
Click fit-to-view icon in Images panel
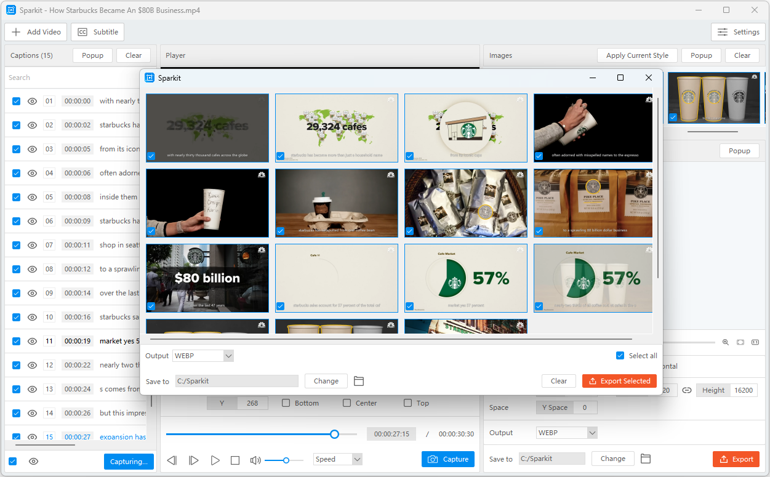(x=740, y=342)
